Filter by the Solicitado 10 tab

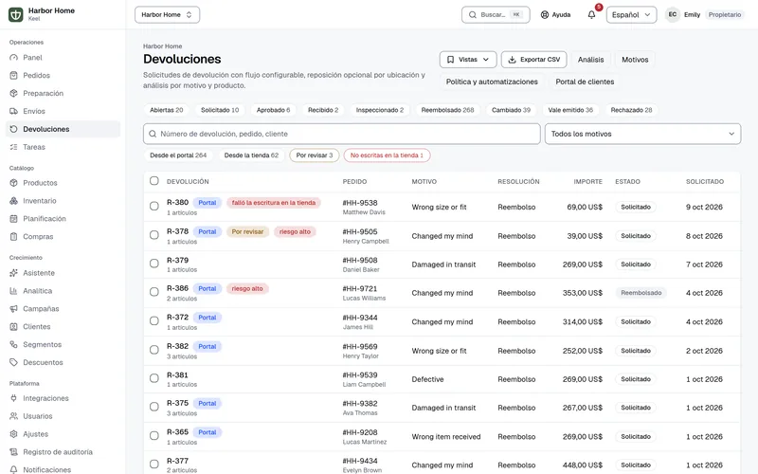[220, 110]
